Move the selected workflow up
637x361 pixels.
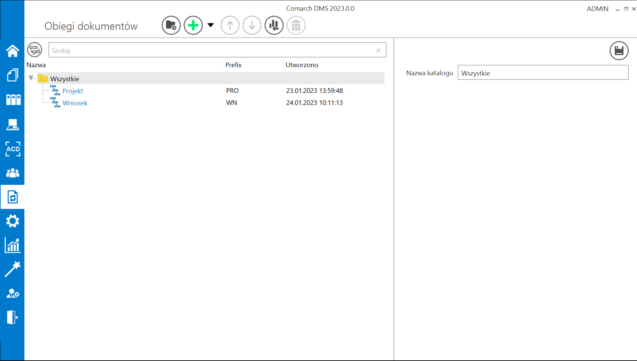click(230, 25)
